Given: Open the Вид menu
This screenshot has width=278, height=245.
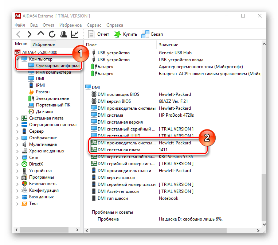Looking at the screenshot, I should 34,25.
